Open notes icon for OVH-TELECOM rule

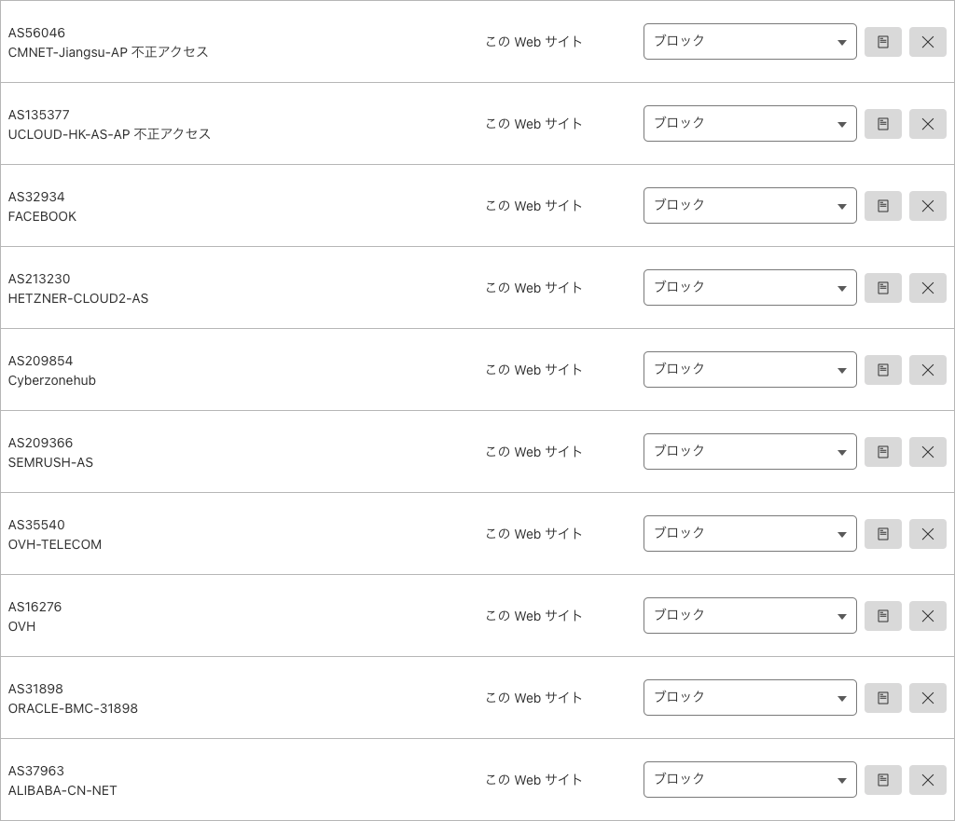(882, 534)
